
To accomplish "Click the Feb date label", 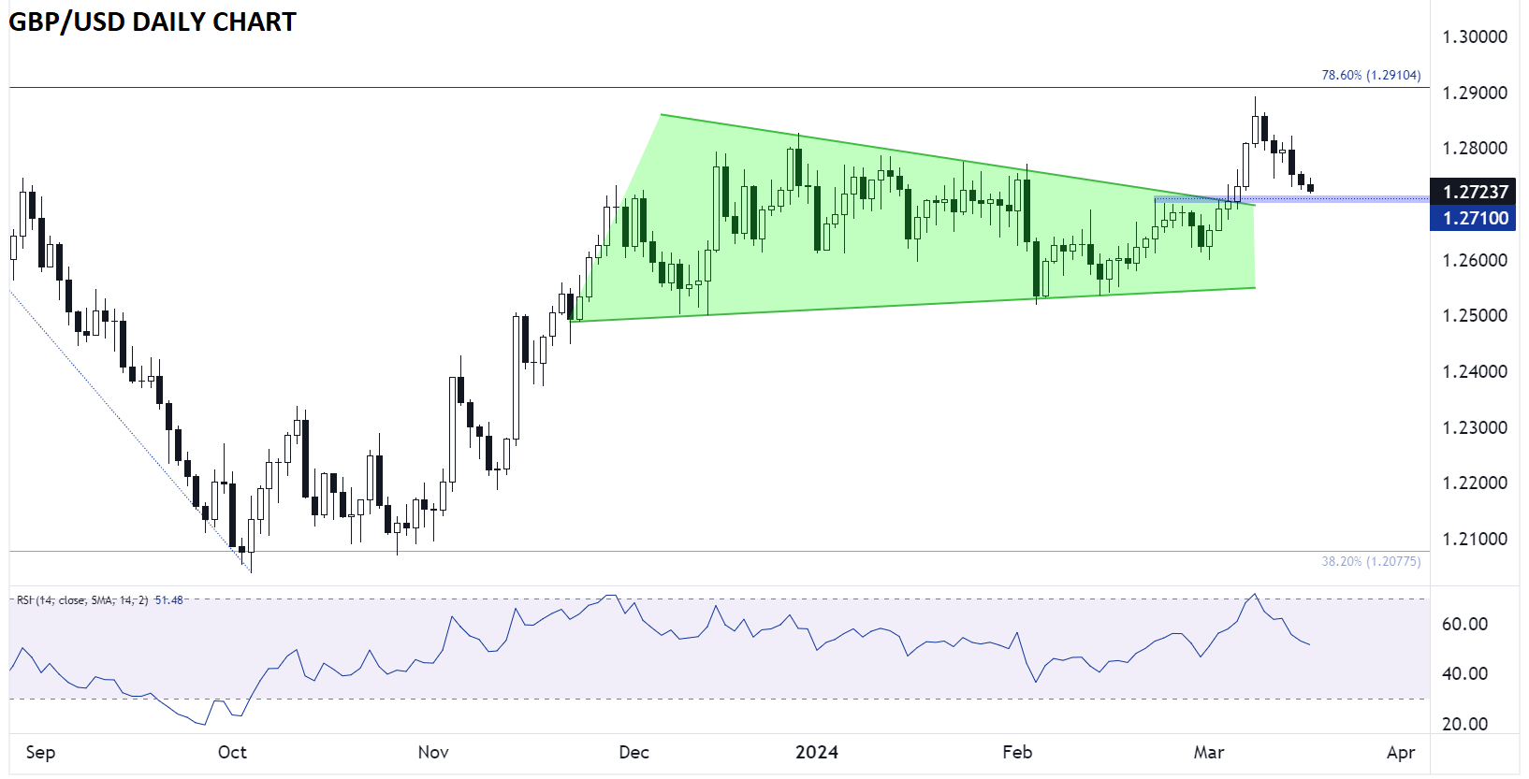I will [1017, 752].
